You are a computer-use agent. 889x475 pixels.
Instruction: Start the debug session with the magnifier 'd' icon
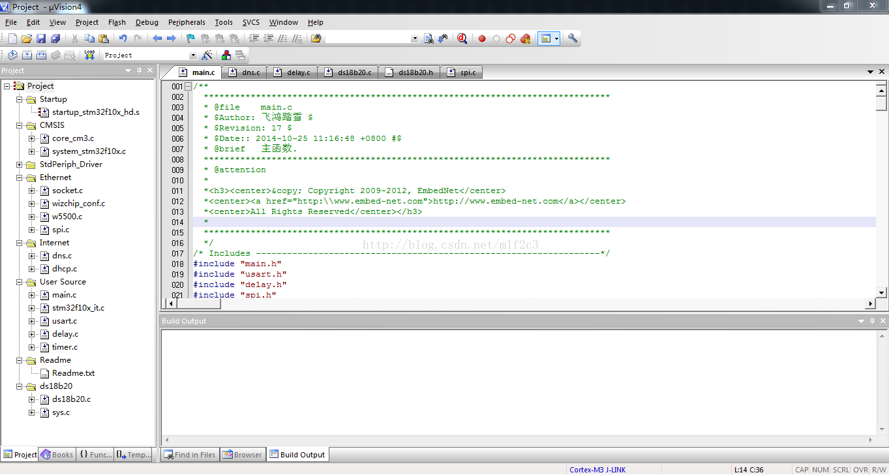pyautogui.click(x=462, y=38)
